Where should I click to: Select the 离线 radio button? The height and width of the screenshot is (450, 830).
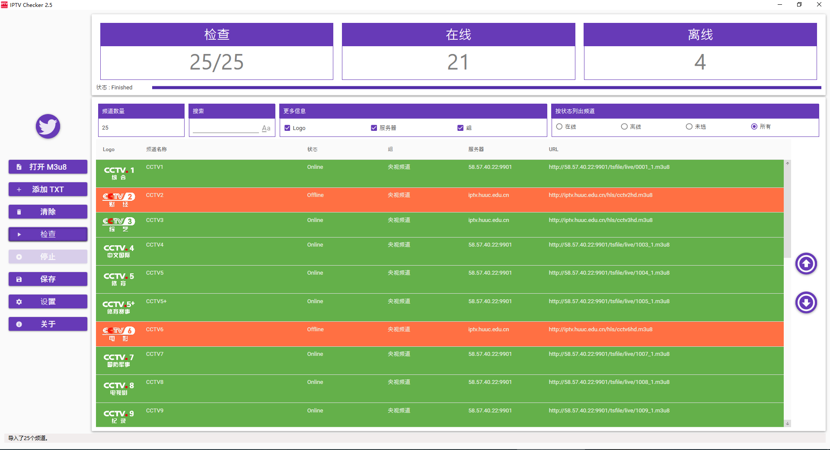[624, 127]
